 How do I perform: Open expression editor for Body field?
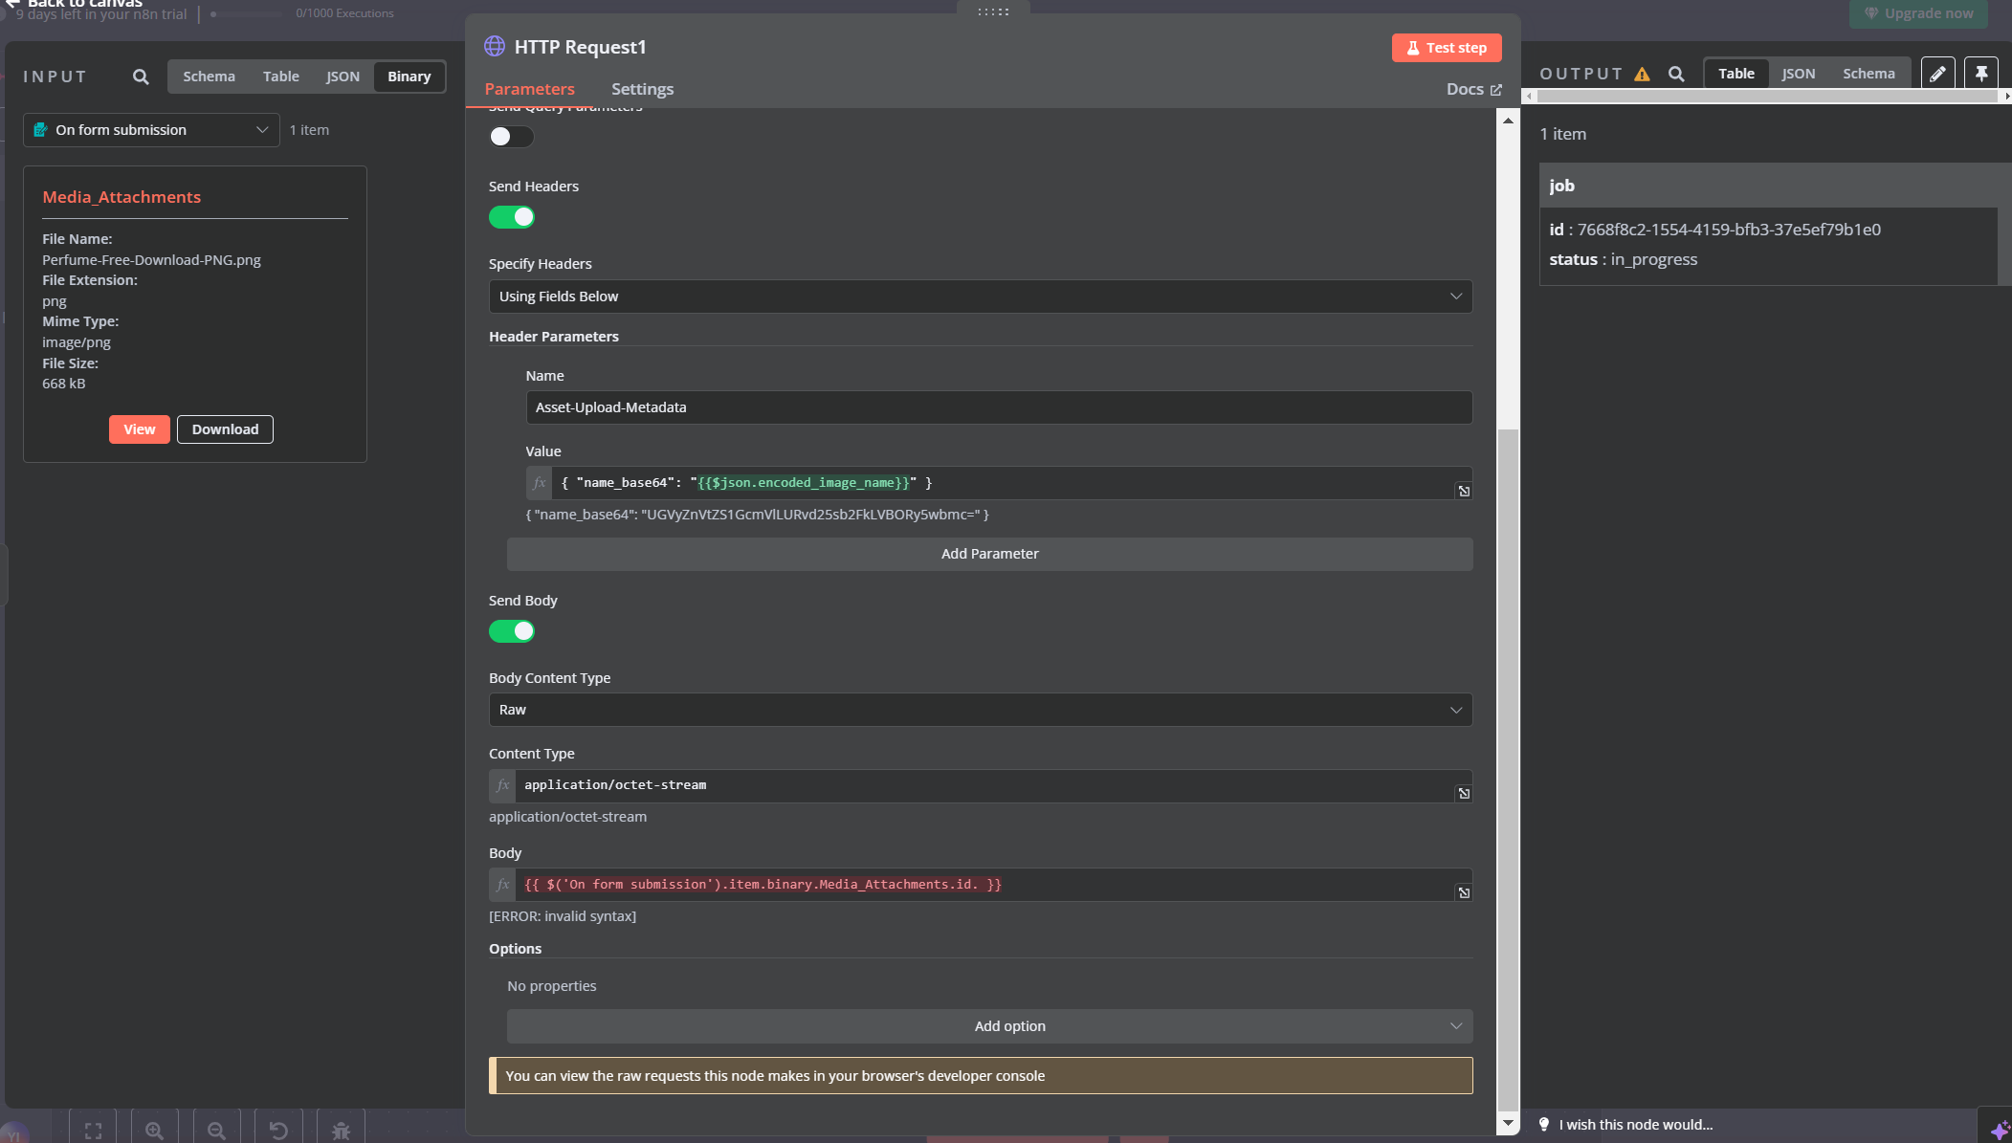coord(1464,893)
